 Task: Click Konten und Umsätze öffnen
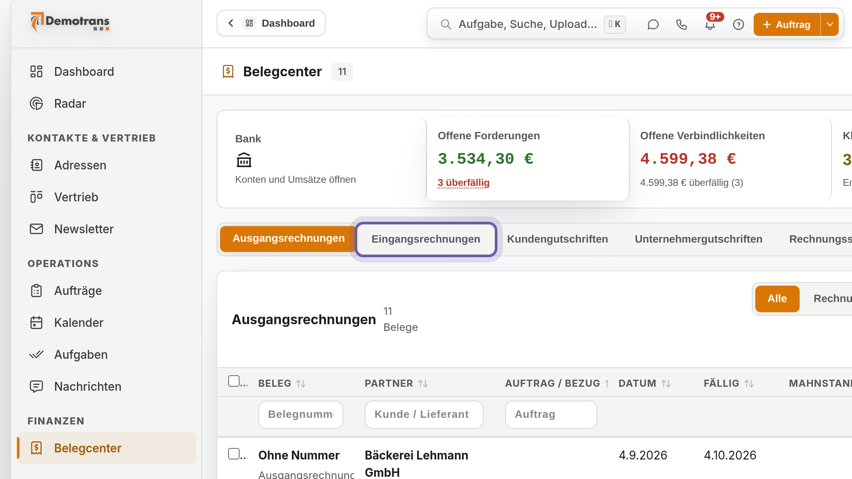(296, 180)
